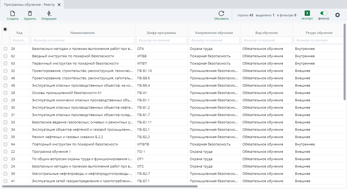
Task: Sort by Наименование column header
Action: (83, 33)
